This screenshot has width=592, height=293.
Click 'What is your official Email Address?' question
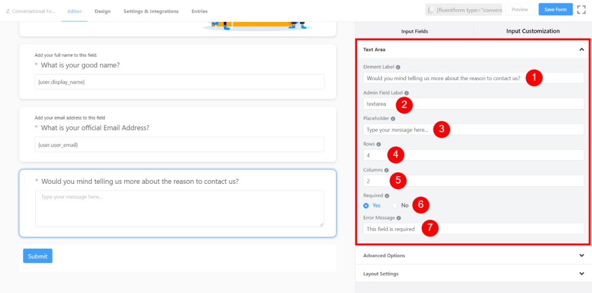point(95,128)
